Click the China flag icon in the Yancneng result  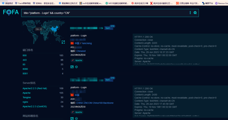pos(72,43)
